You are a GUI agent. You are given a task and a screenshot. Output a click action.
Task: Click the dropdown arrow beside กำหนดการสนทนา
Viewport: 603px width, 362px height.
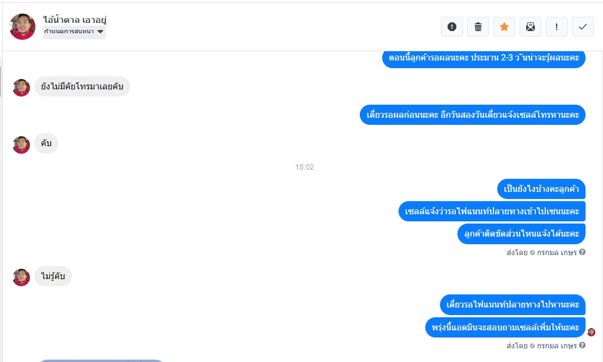[x=100, y=32]
